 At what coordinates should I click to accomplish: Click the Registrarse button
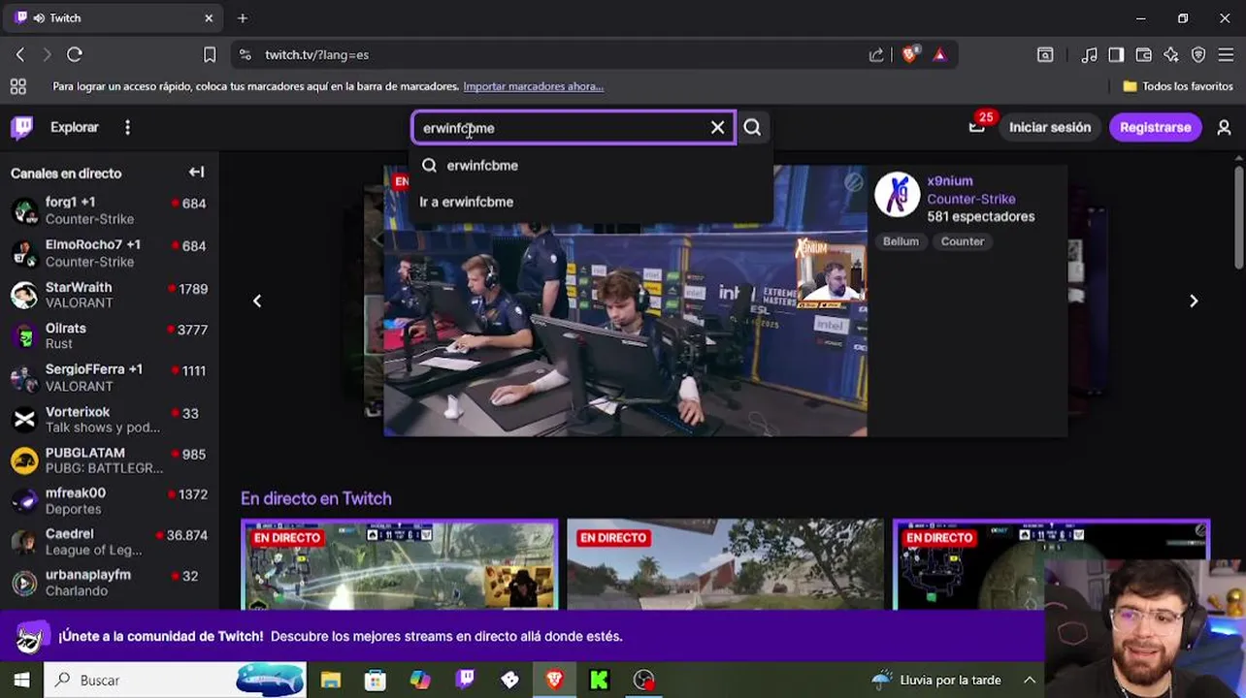tap(1155, 127)
